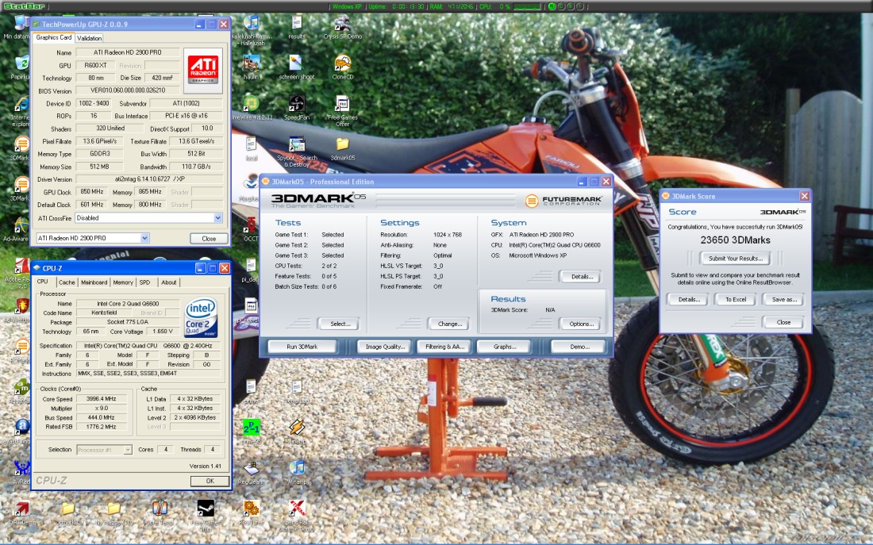This screenshot has height=545, width=873.
Task: Open the Core Temp desktop shortcut
Action: [x=160, y=512]
